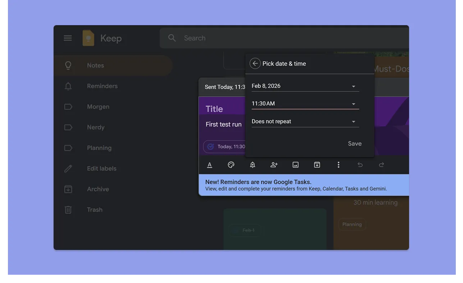Switch to the Reminders section
463x283 pixels.
102,86
